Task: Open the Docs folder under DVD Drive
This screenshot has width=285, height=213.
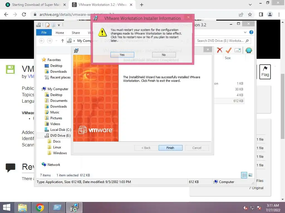Action: [x=56, y=141]
